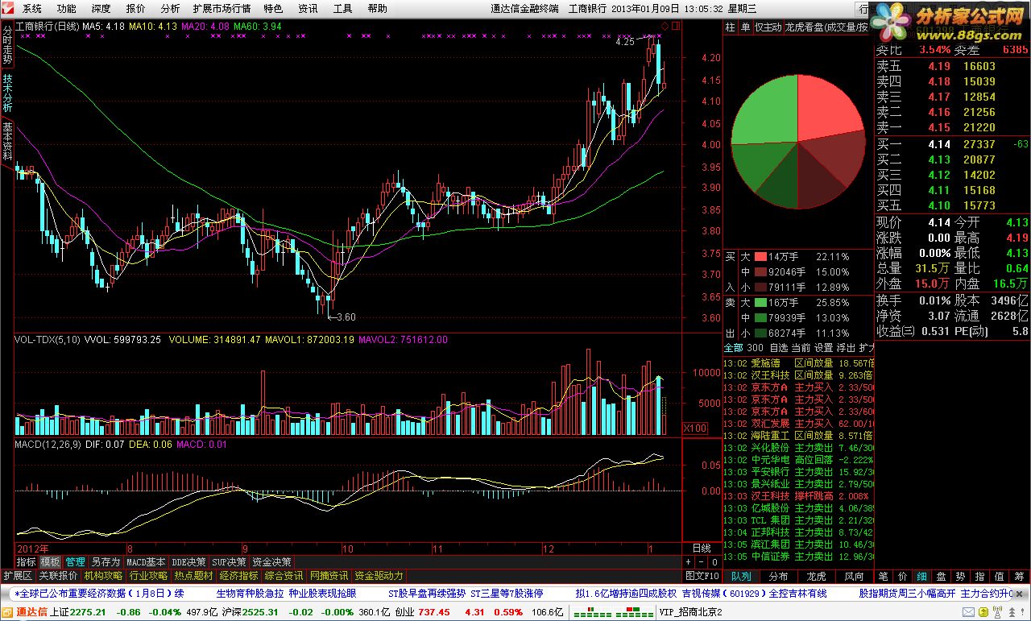The height and width of the screenshot is (621, 1031).
Task: Open the 扩展区 panel tab
Action: coord(17,576)
